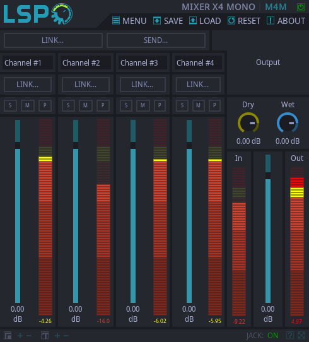Click the Channel #3 gain fader
Viewport: 309px width, 342px height.
click(x=133, y=211)
